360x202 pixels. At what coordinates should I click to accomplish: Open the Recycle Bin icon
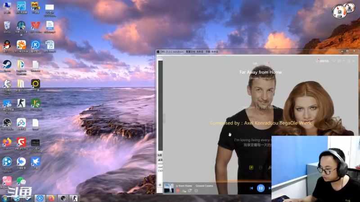pyautogui.click(x=7, y=27)
